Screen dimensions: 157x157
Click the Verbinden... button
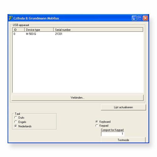[x=78, y=98]
